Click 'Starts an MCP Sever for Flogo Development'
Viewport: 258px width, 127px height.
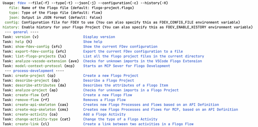pos(127,66)
